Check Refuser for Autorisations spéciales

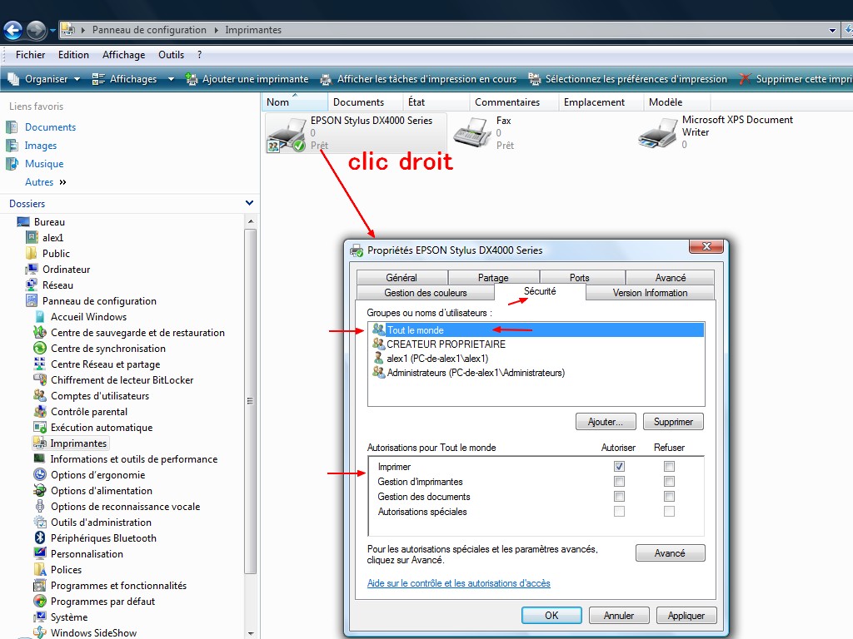click(x=669, y=512)
